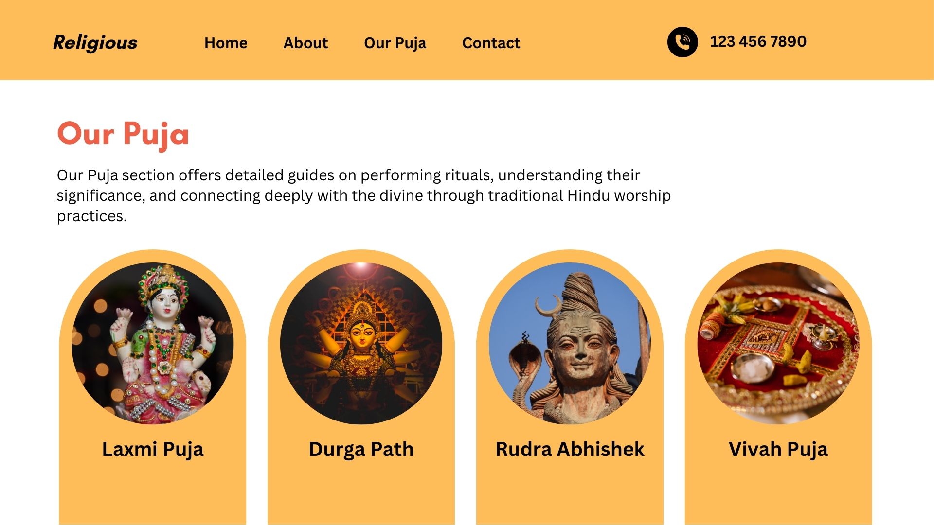Click the Our Puja description paragraph
The width and height of the screenshot is (934, 525).
(x=364, y=195)
